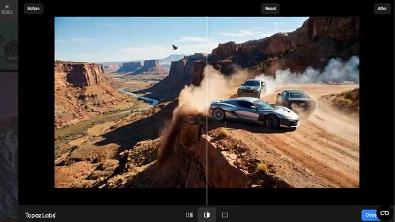Click the silver sports car in the image

coord(254,112)
